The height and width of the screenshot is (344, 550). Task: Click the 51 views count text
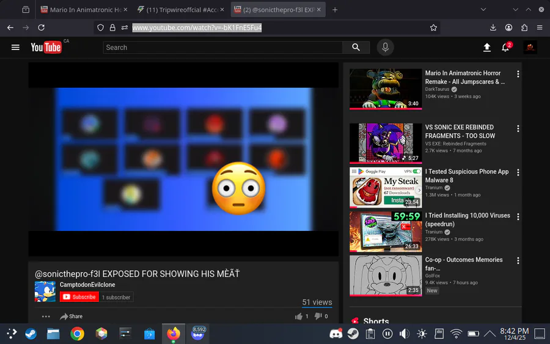pos(317,302)
